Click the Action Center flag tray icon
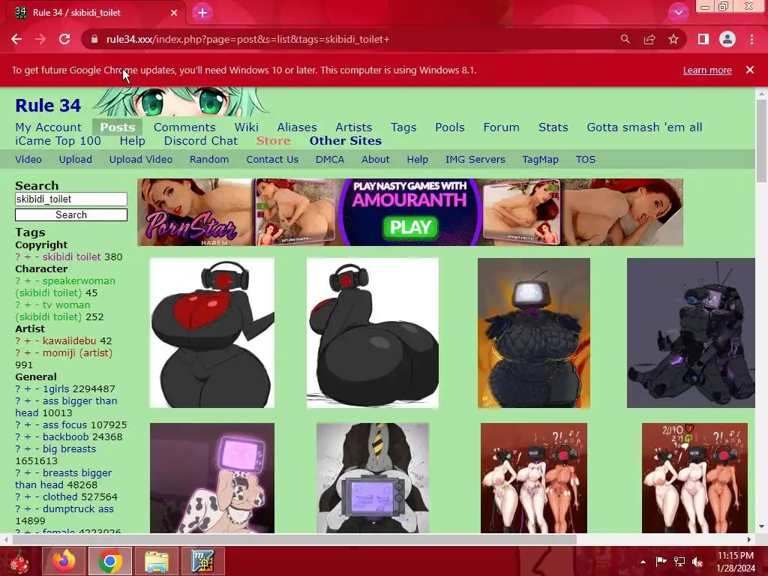This screenshot has height=576, width=768. coord(661,562)
